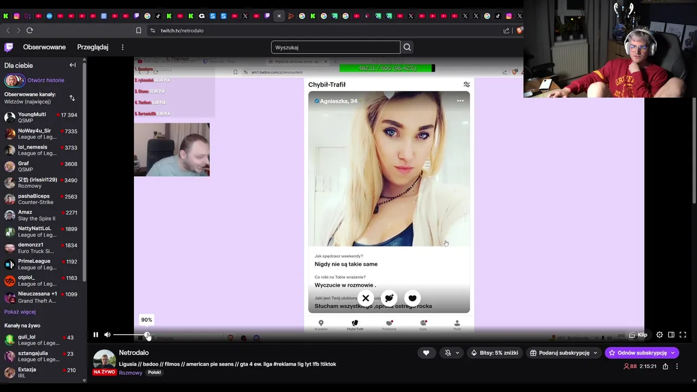Open Netrodalo channel name link
Image resolution: width=697 pixels, height=392 pixels.
pyautogui.click(x=134, y=353)
